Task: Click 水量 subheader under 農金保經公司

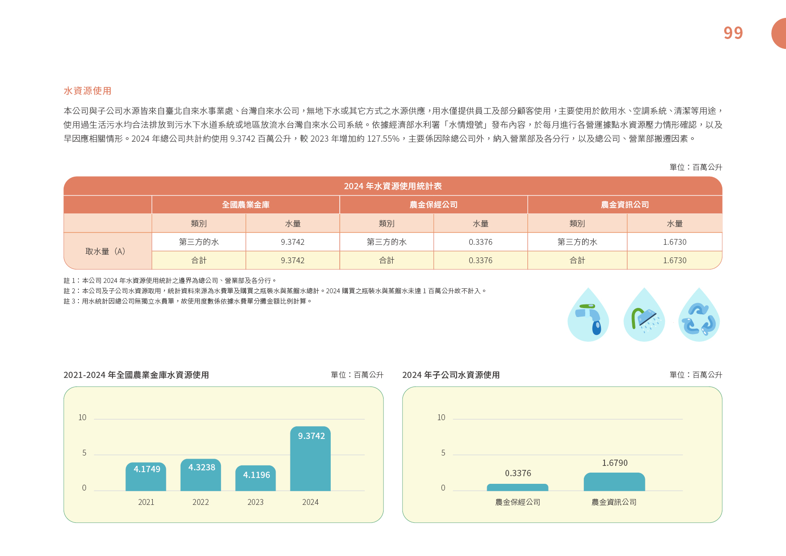Action: coord(480,224)
